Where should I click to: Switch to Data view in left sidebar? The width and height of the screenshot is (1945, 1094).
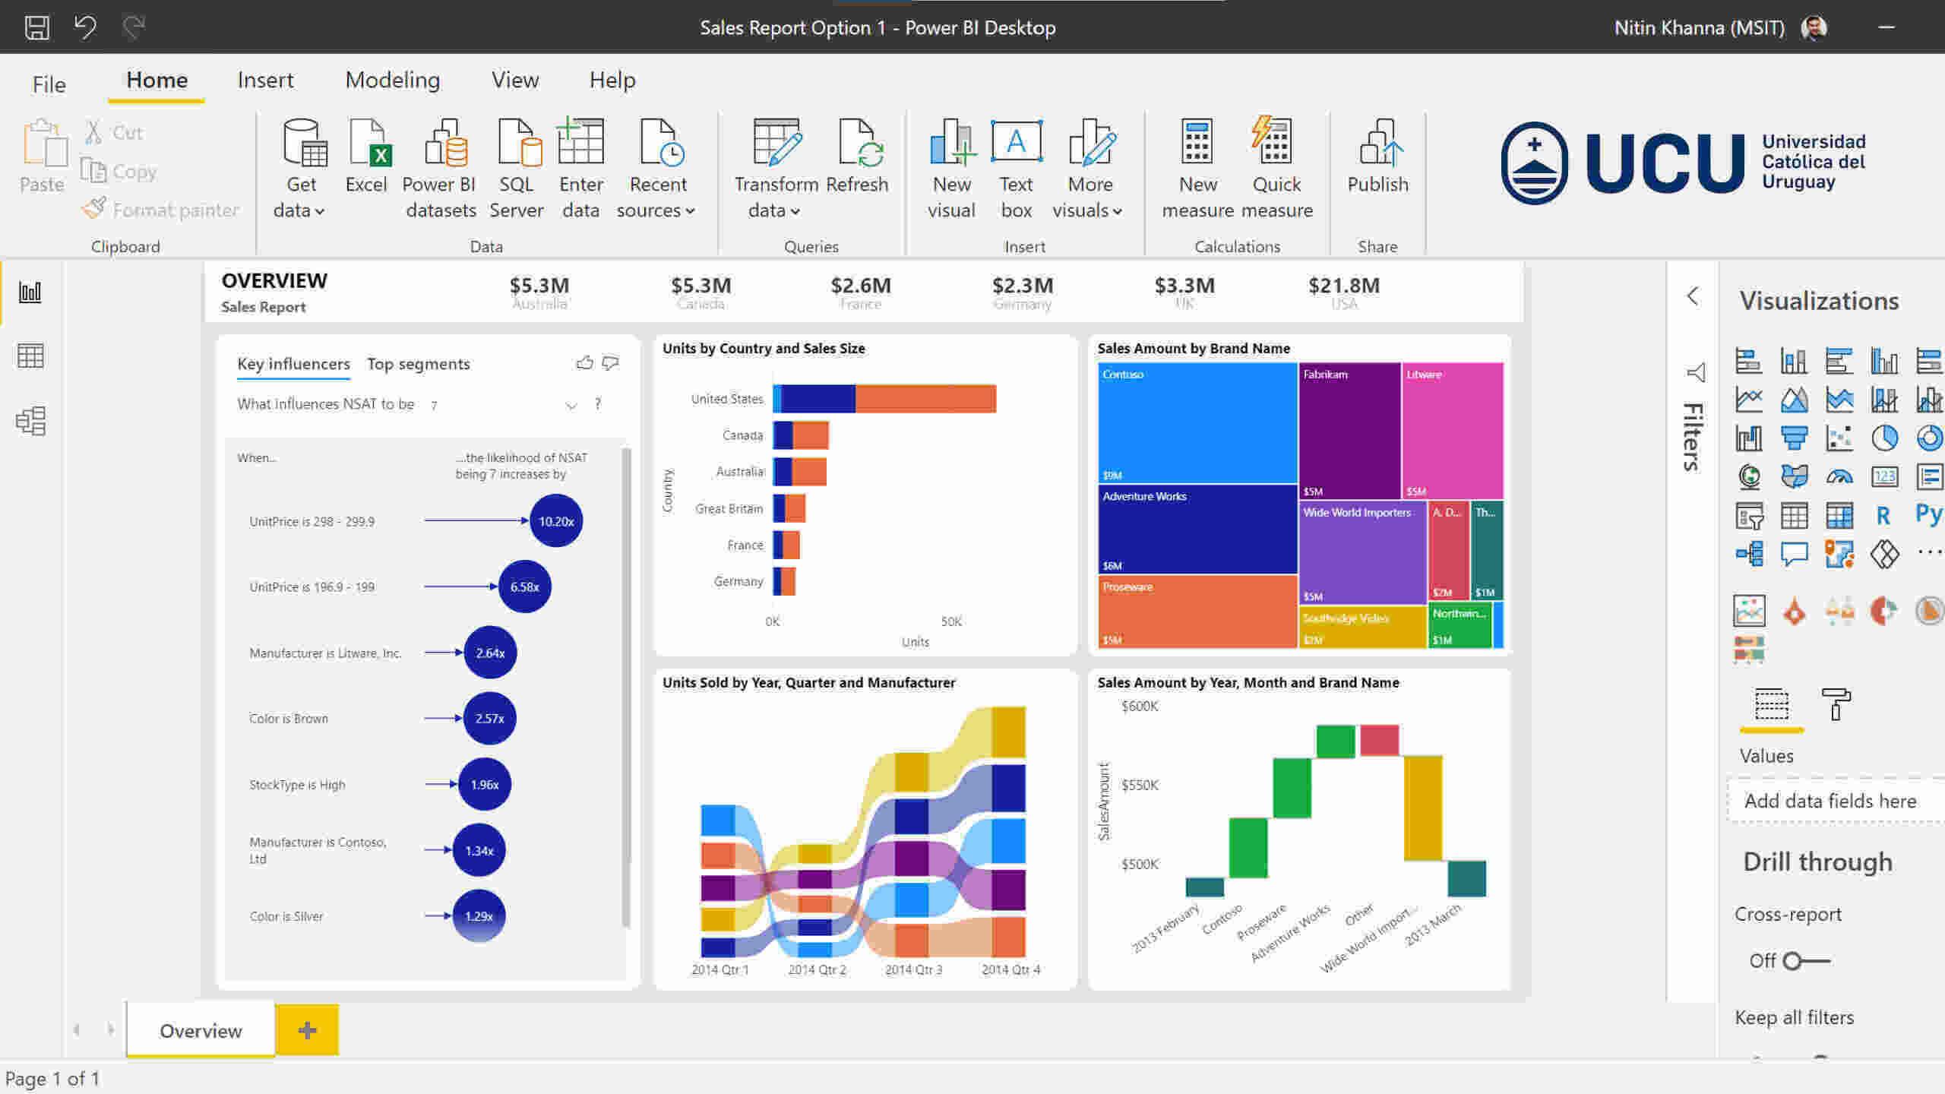(30, 356)
